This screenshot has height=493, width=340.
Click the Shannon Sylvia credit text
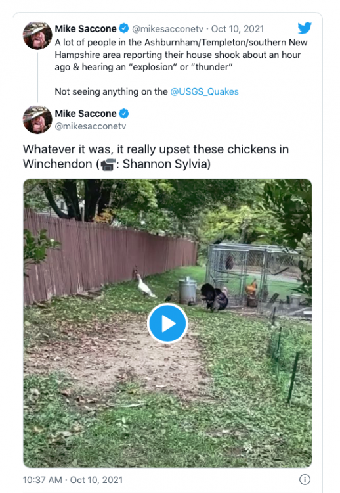(x=166, y=164)
